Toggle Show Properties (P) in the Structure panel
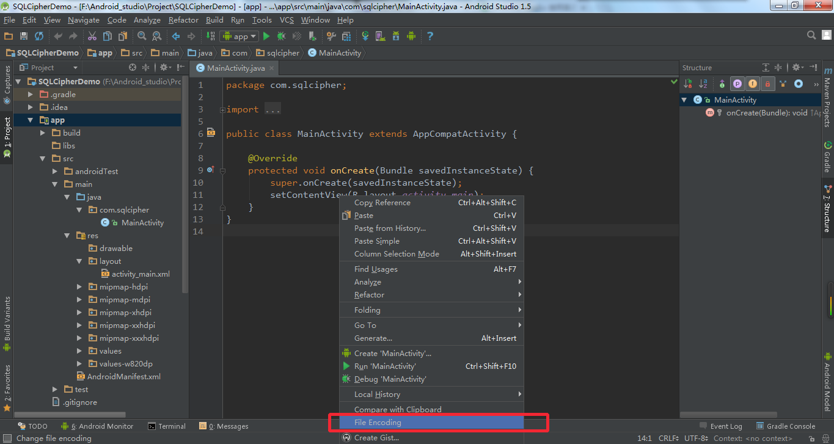 click(737, 84)
